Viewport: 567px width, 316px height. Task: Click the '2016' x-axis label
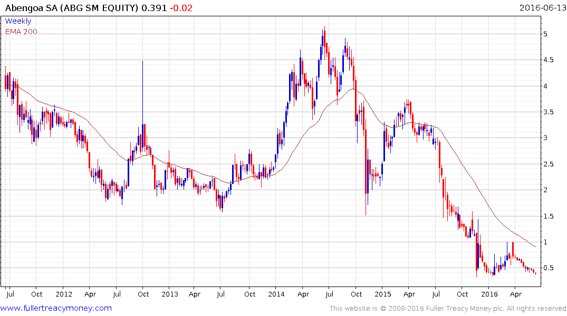coord(489,294)
